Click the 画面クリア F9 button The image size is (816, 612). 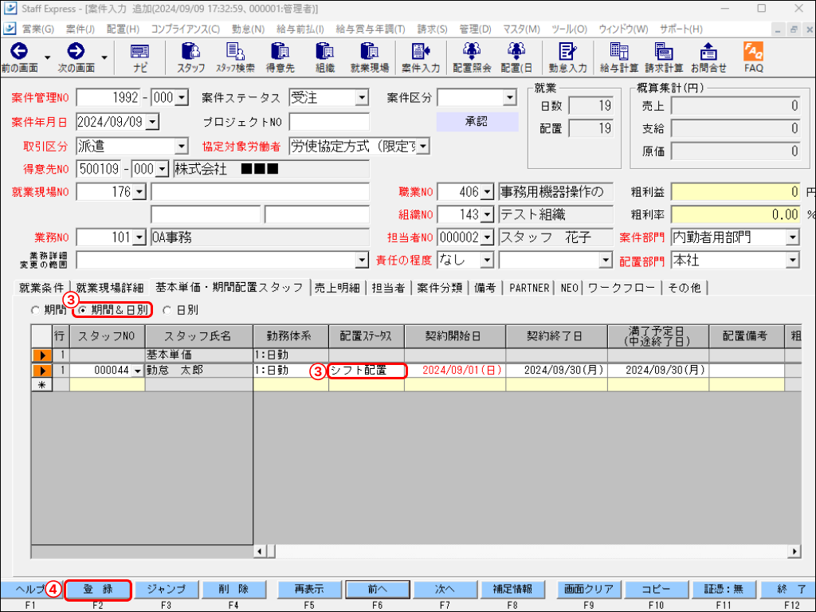click(589, 590)
